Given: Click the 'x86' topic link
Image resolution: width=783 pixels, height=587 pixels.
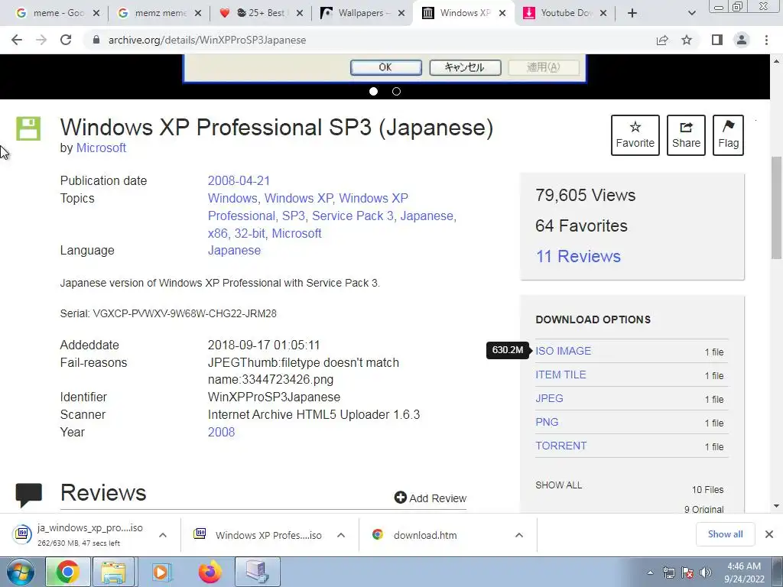Looking at the screenshot, I should coord(217,233).
